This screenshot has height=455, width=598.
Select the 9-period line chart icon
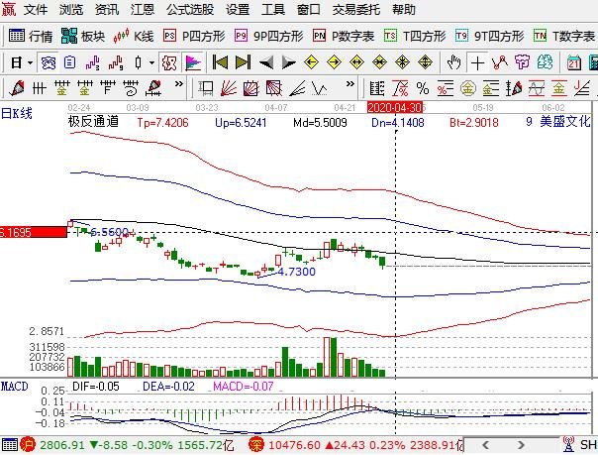116,63
